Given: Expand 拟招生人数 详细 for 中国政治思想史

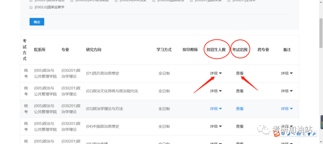Looking at the screenshot, I should 216,127.
